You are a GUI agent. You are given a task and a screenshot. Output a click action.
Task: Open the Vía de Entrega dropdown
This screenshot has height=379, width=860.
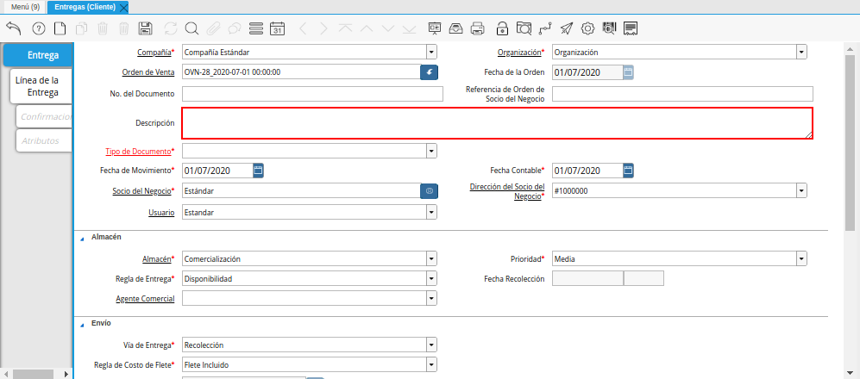(x=430, y=345)
